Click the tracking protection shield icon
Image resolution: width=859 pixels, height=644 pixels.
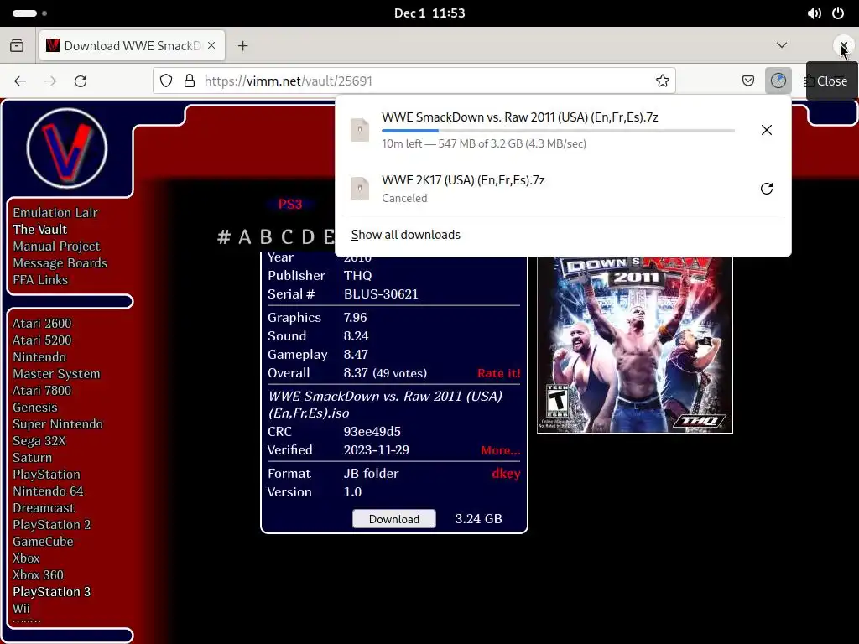[166, 81]
